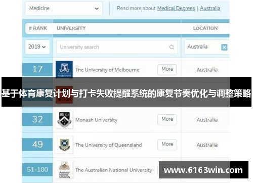
Task: Click the UNIVERSITY column header
Action: pyautogui.click(x=71, y=28)
